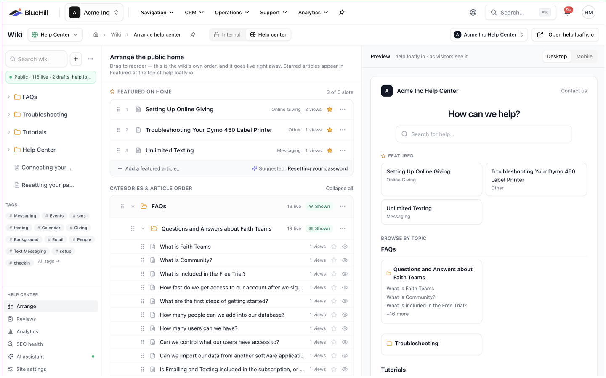
Task: Open AI assistant in the sidebar
Action: click(51, 357)
